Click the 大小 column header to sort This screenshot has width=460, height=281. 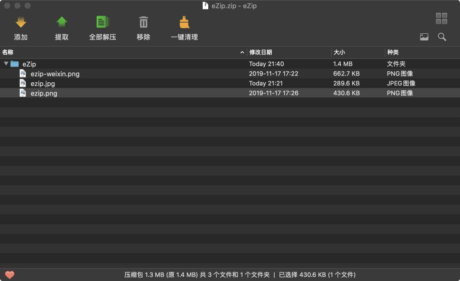pos(339,52)
